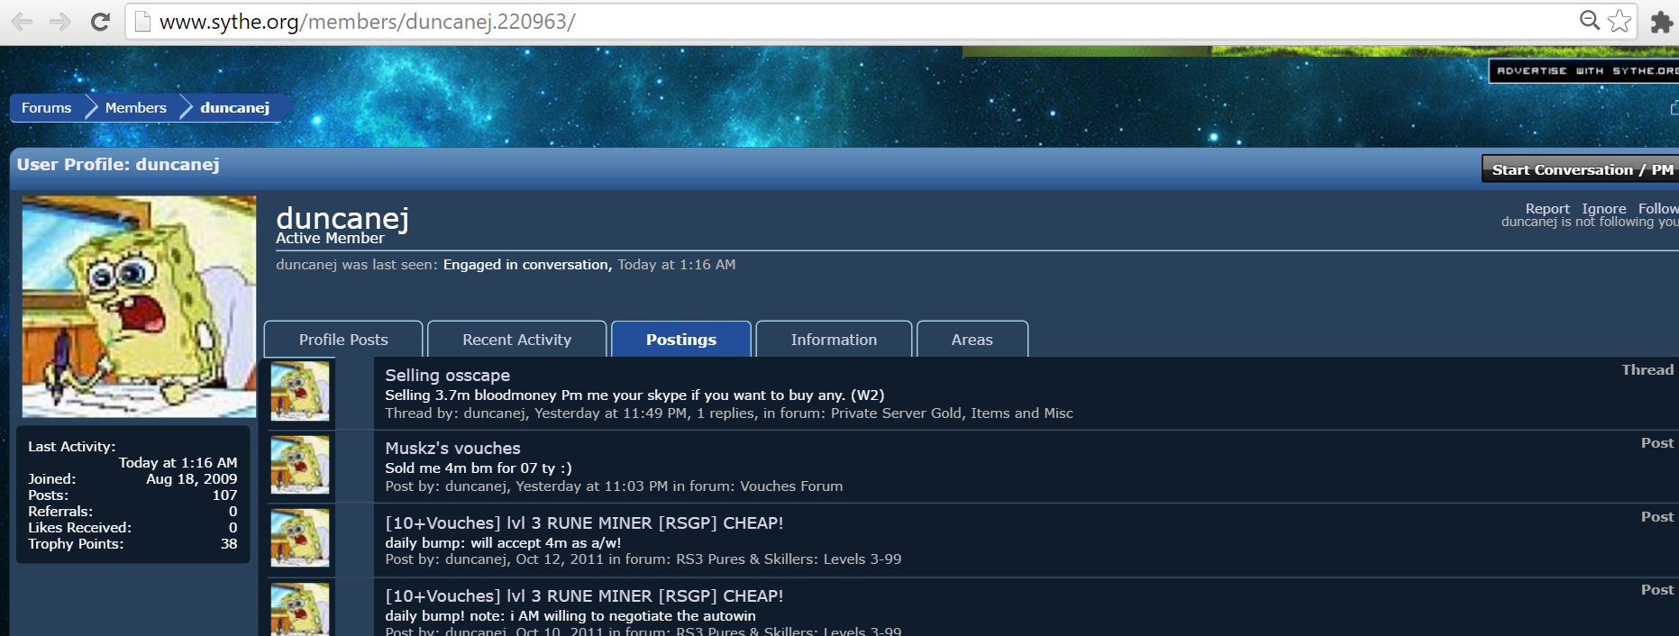Click avatar thumbnail beside Muskz's vouches

click(300, 465)
